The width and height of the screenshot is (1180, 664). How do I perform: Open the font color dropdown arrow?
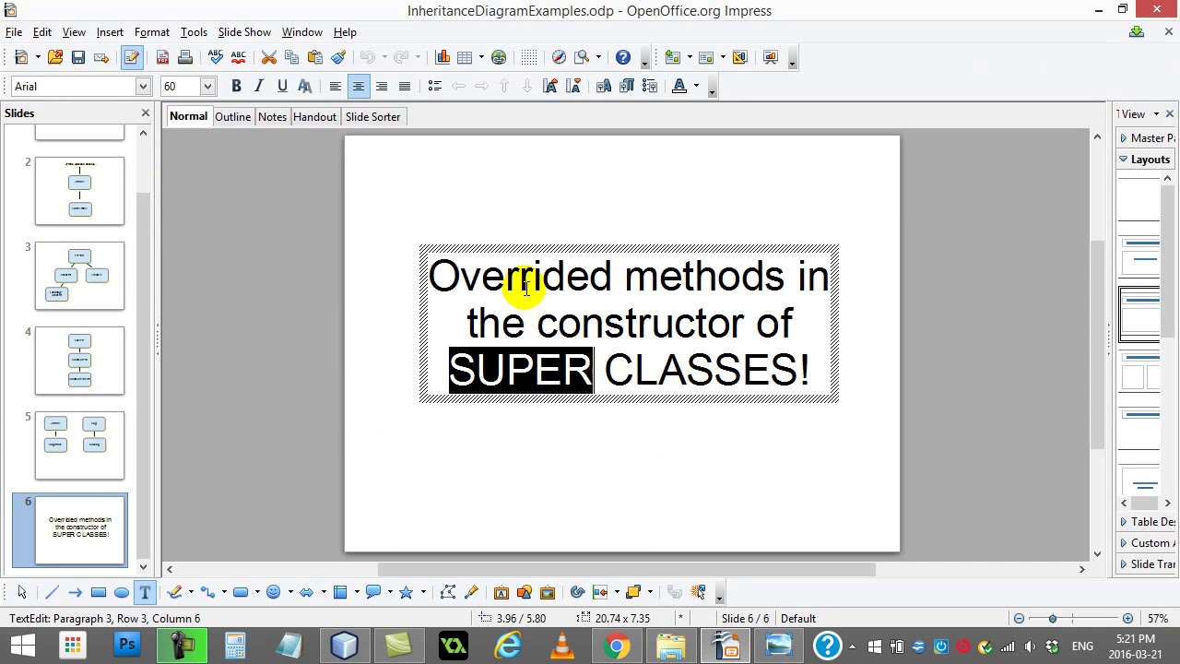[697, 86]
